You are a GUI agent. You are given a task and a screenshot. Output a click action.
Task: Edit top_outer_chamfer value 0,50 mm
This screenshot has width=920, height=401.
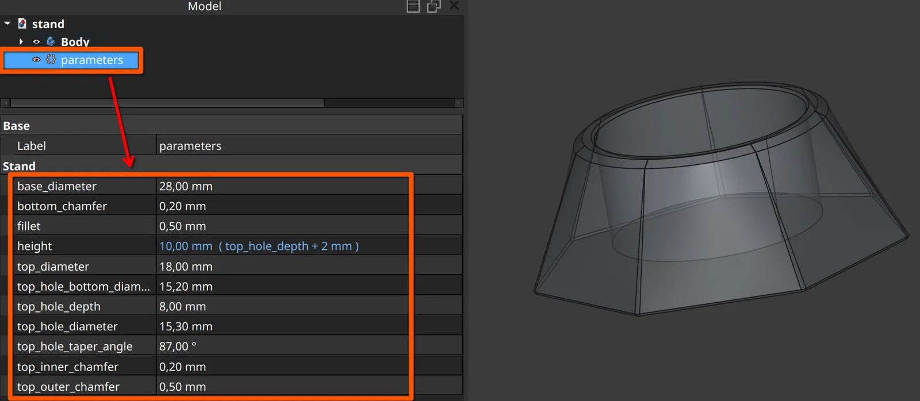(x=309, y=387)
